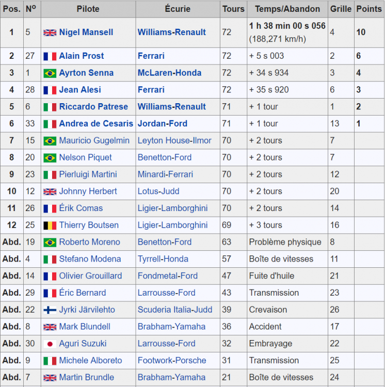385x387 pixels.
Task: Click the Grille column header
Action: point(341,9)
